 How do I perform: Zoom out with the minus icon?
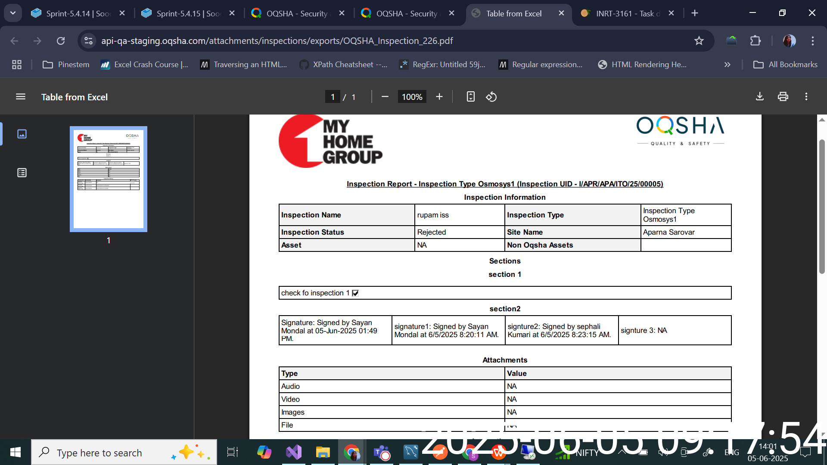coord(385,97)
